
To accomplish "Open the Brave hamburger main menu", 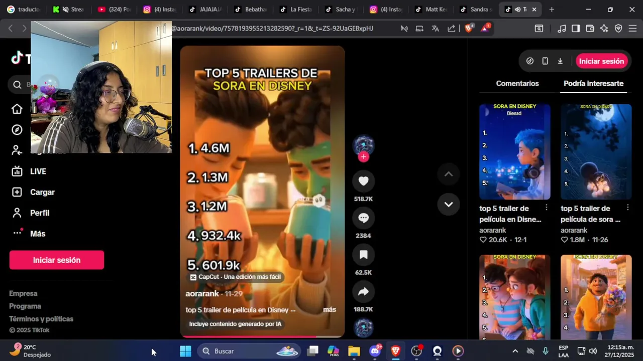I will pyautogui.click(x=632, y=29).
